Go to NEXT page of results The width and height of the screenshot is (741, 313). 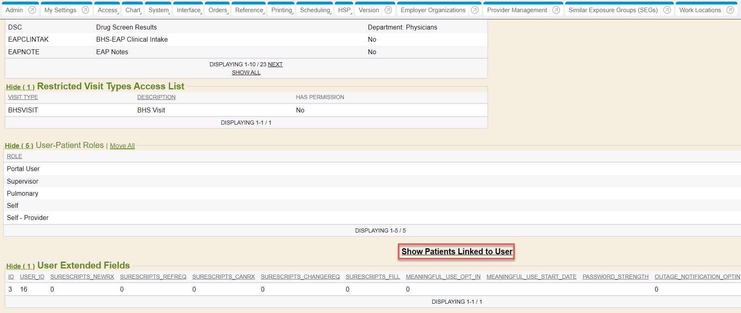click(x=275, y=64)
